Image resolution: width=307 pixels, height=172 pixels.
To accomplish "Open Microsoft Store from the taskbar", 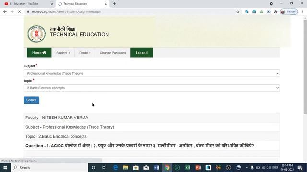I will [x=136, y=168].
